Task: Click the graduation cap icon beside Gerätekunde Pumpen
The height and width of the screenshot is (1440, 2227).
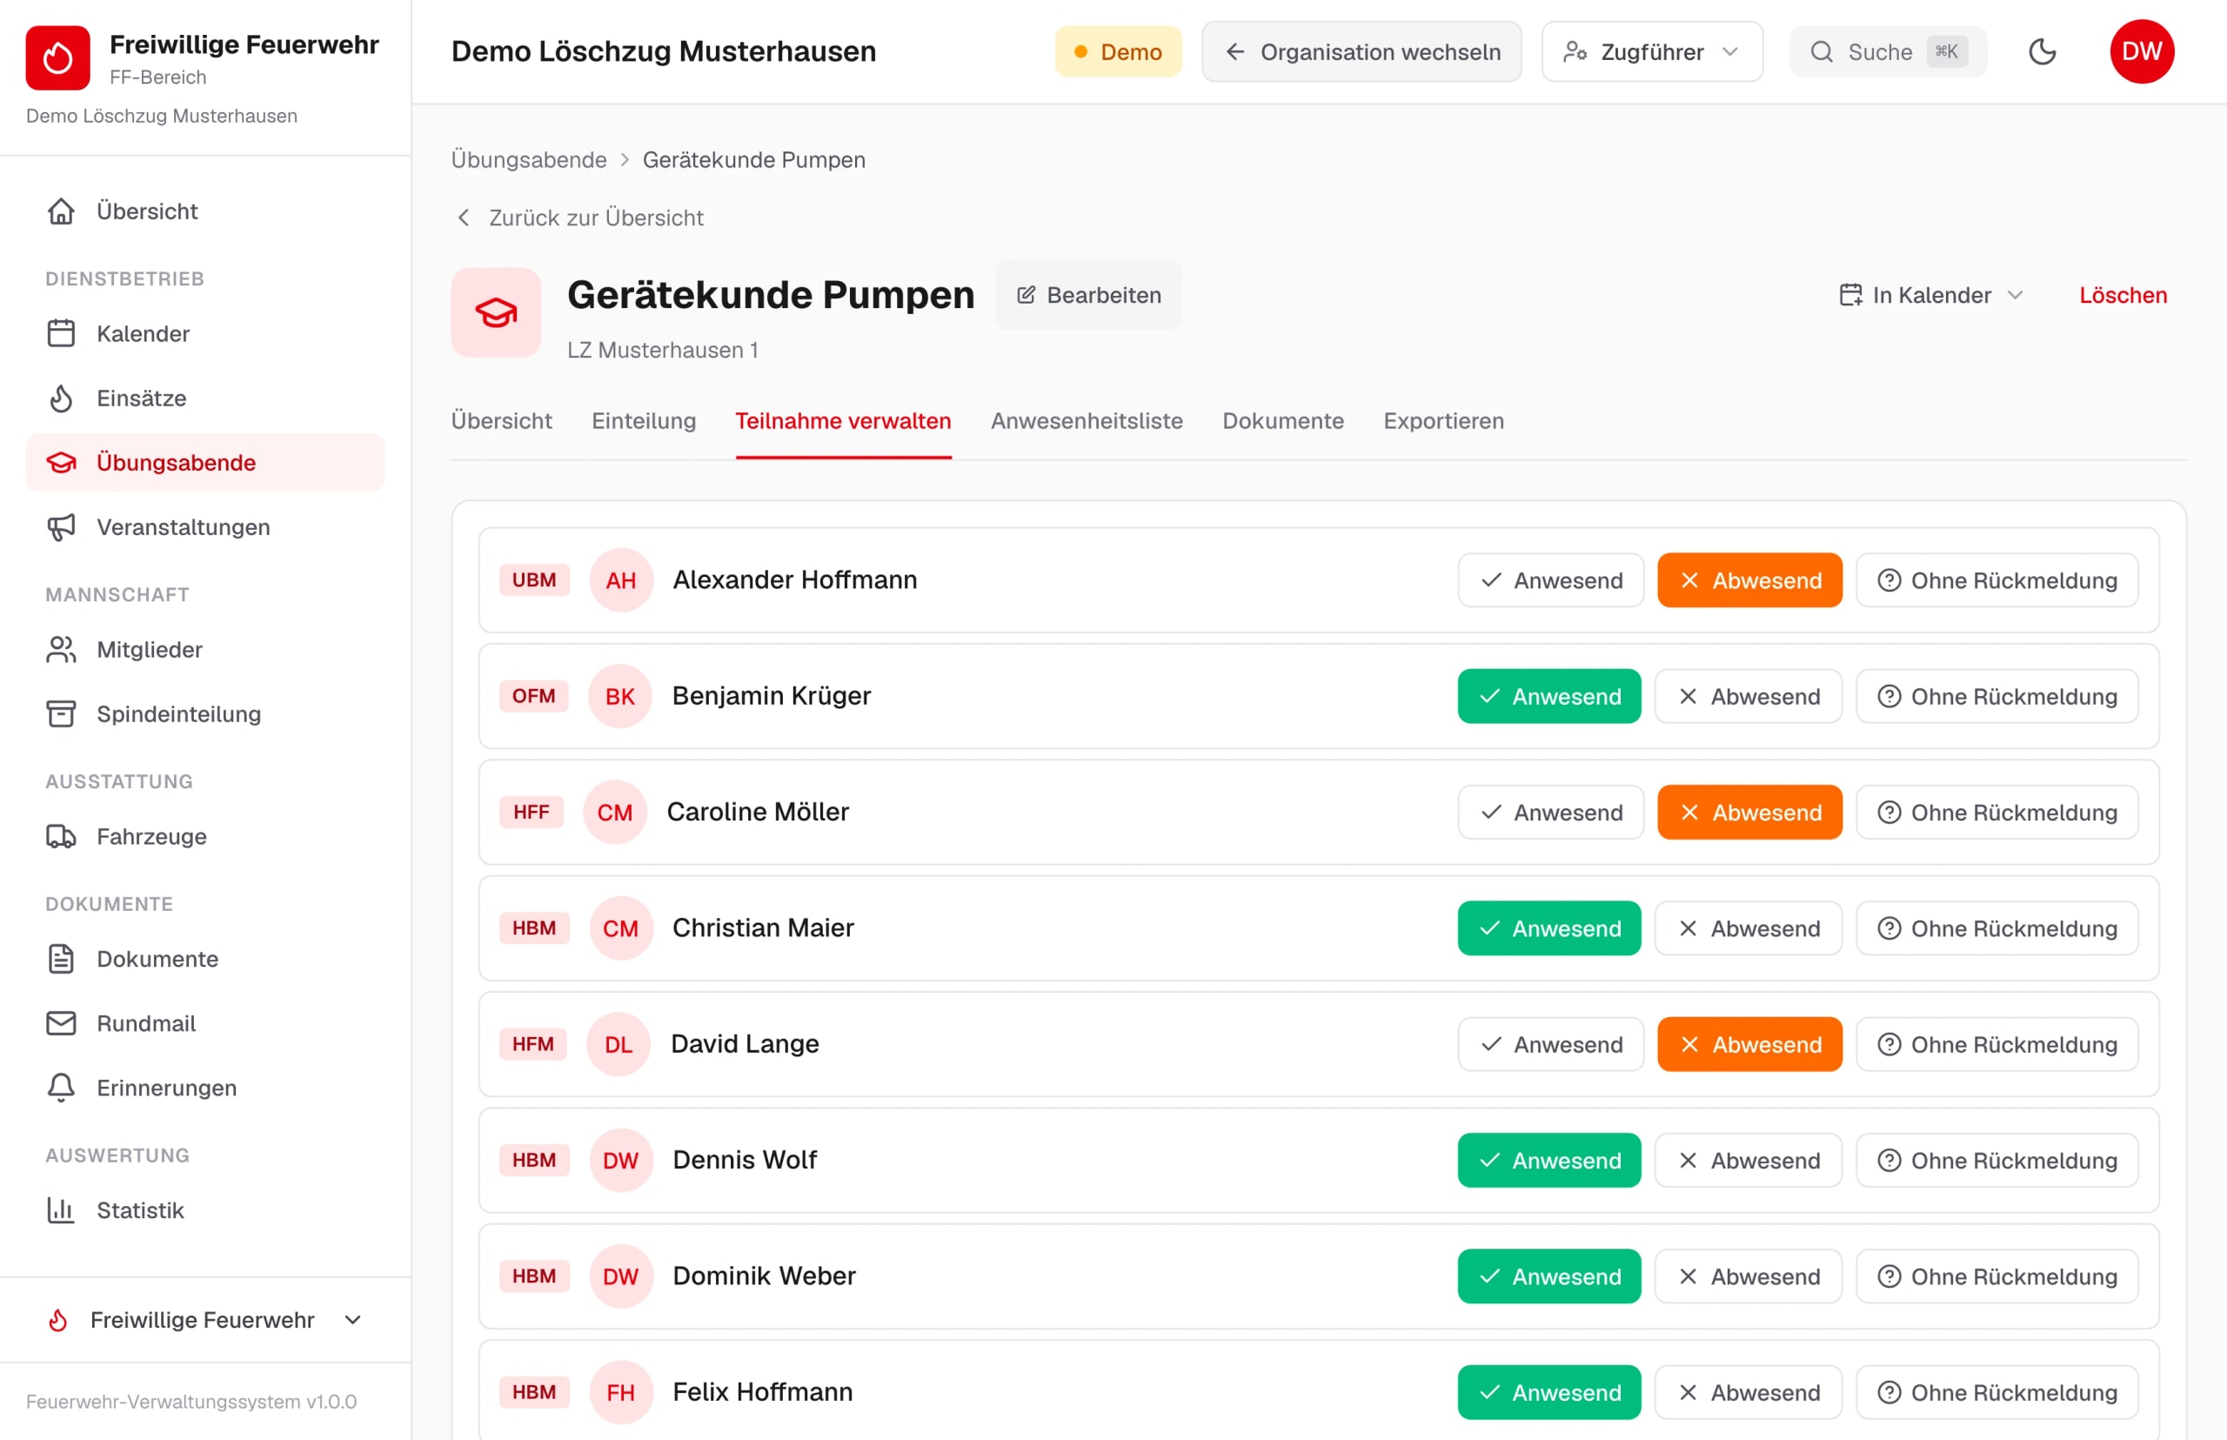Action: click(497, 312)
